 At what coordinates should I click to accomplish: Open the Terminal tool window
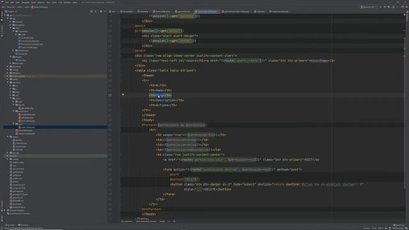23,225
